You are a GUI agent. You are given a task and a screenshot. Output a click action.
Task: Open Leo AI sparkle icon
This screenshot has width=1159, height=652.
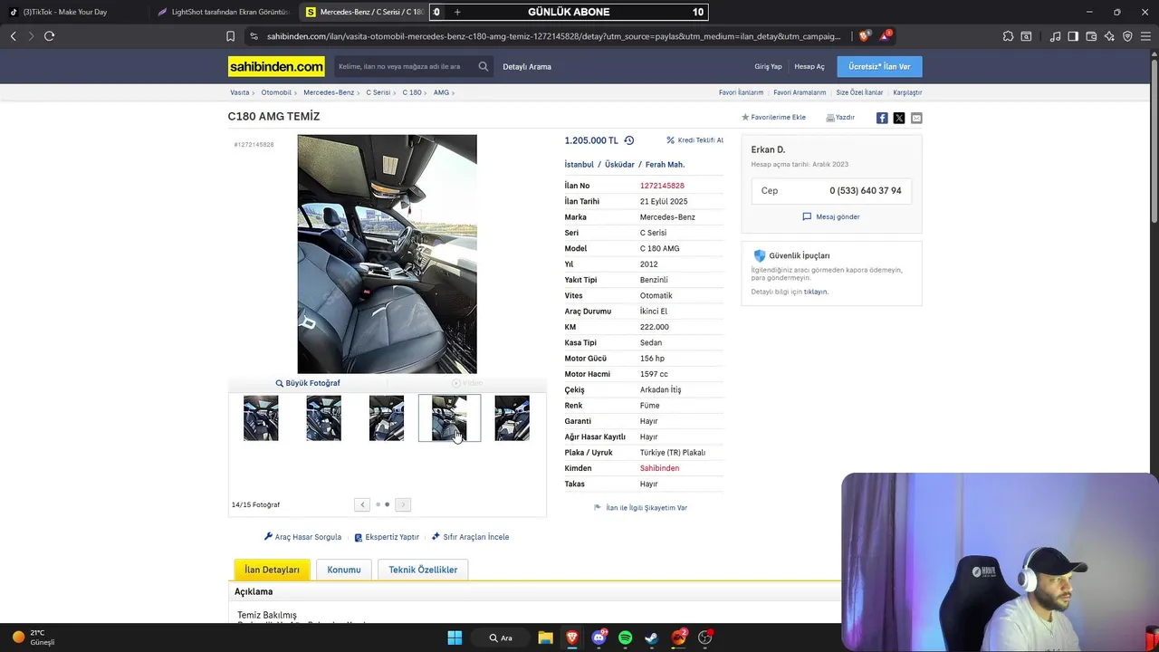click(x=1110, y=36)
